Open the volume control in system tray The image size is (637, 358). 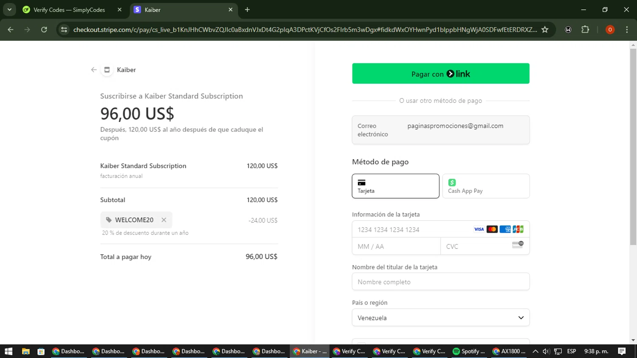[x=546, y=351]
